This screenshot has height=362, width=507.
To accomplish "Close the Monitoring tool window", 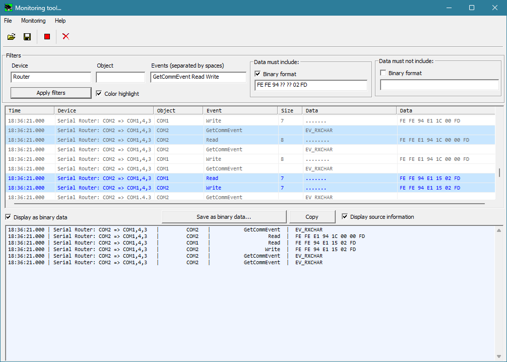I will click(x=495, y=8).
